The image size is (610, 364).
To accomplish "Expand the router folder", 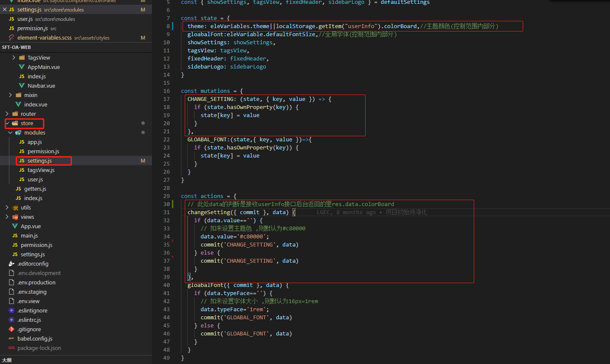I will (x=7, y=114).
